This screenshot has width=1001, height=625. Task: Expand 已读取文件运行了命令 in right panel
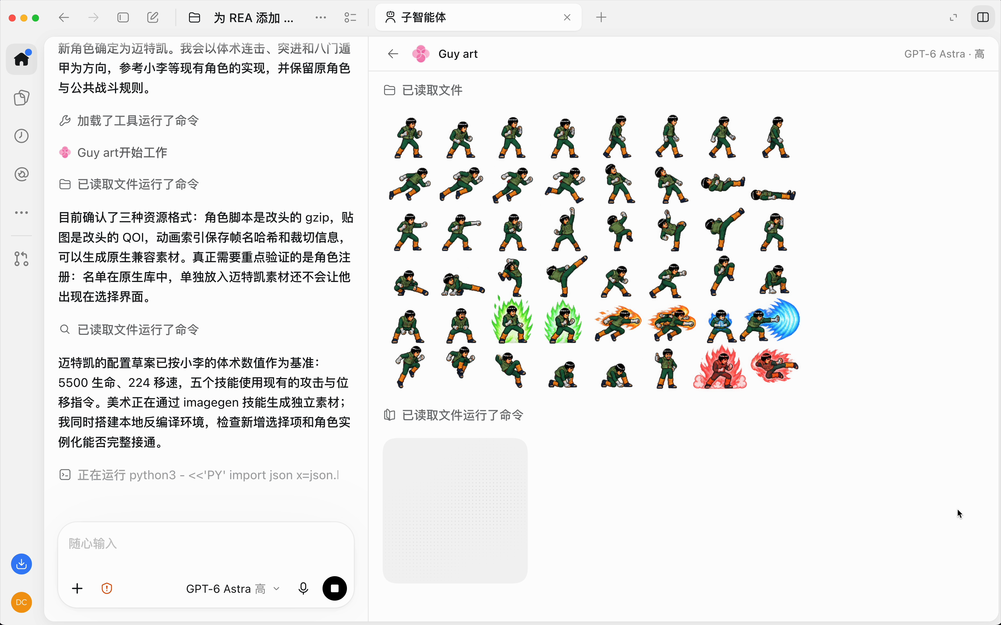pos(453,415)
